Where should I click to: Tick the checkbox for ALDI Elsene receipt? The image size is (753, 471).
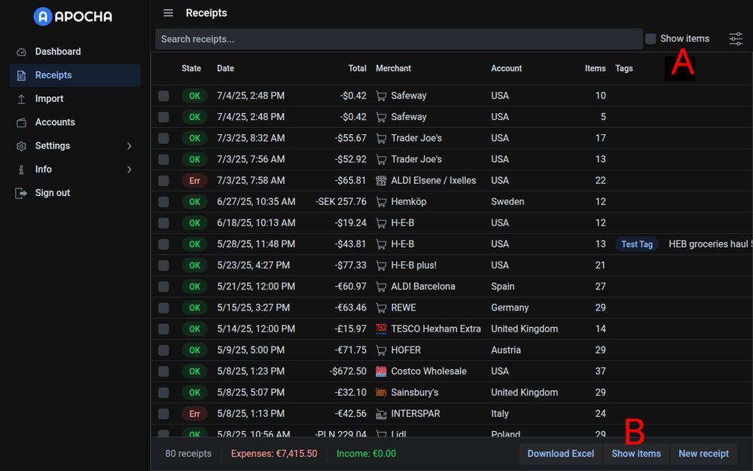pos(163,180)
